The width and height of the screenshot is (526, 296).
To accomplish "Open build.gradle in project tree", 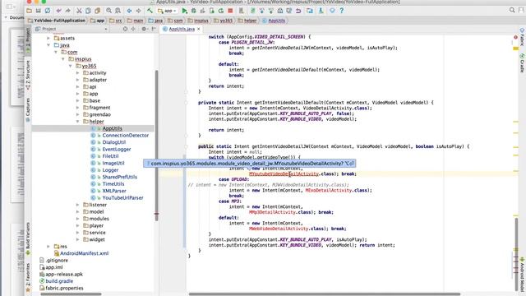I will pos(59,281).
